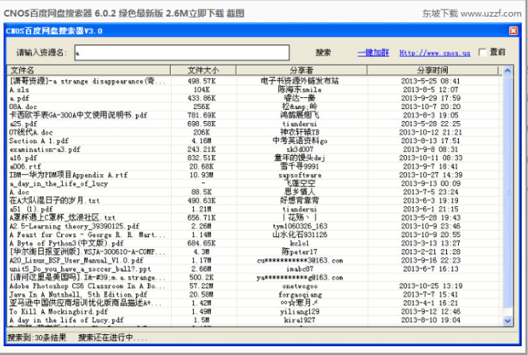This screenshot has height=355, width=528.
Task: Sort by 分享时间 column header
Action: pos(433,70)
